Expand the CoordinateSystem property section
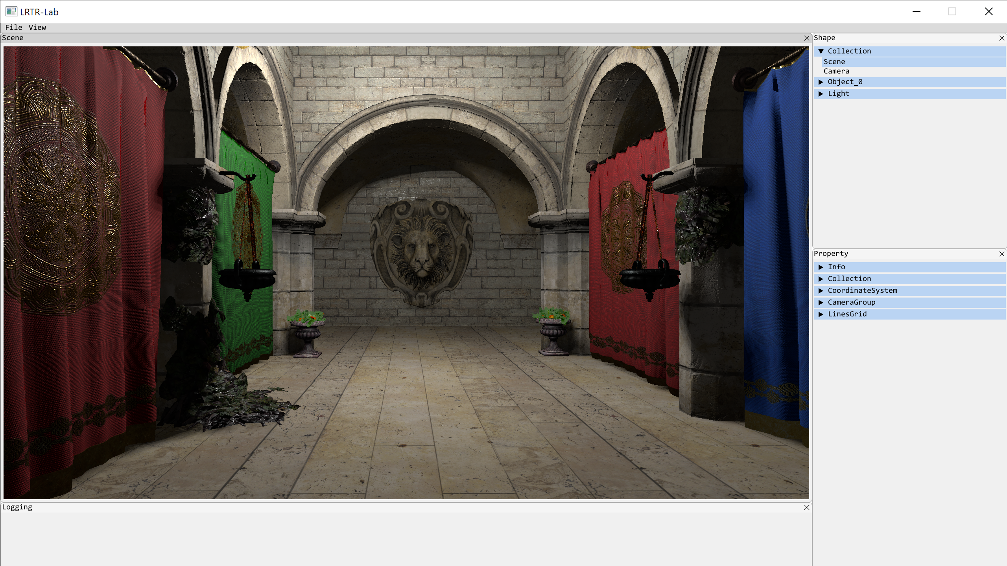This screenshot has width=1007, height=566. [821, 290]
